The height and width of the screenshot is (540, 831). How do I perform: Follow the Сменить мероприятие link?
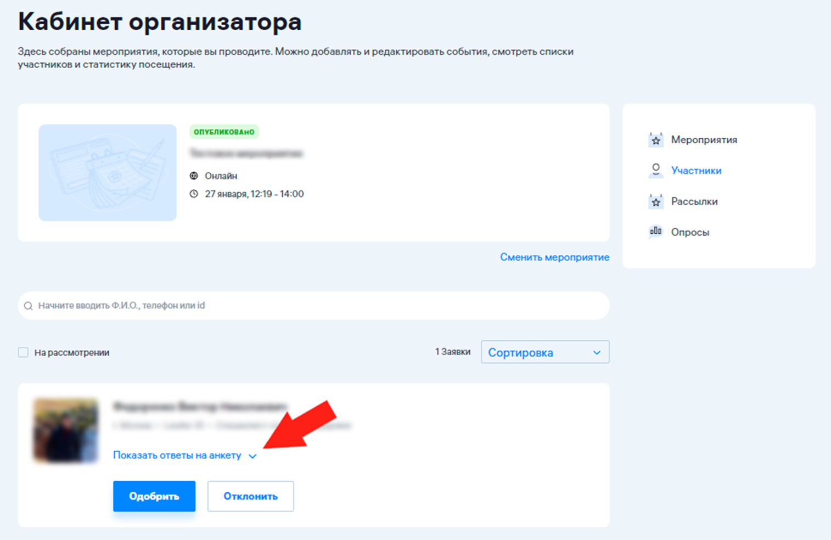click(554, 257)
